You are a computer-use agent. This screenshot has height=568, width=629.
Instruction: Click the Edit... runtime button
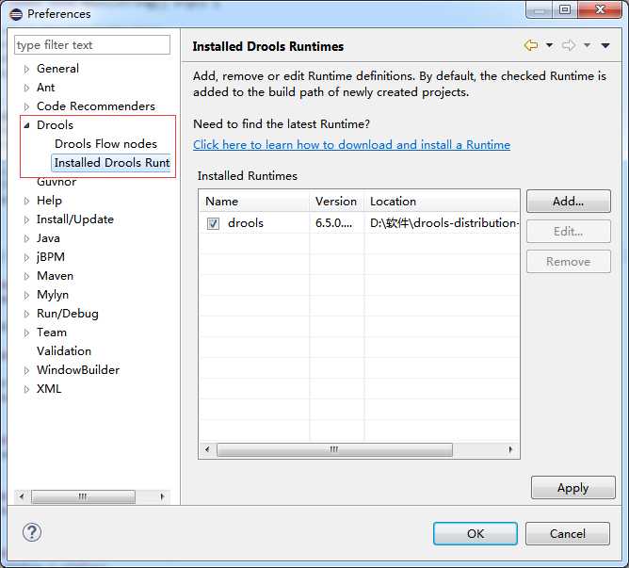(x=569, y=231)
